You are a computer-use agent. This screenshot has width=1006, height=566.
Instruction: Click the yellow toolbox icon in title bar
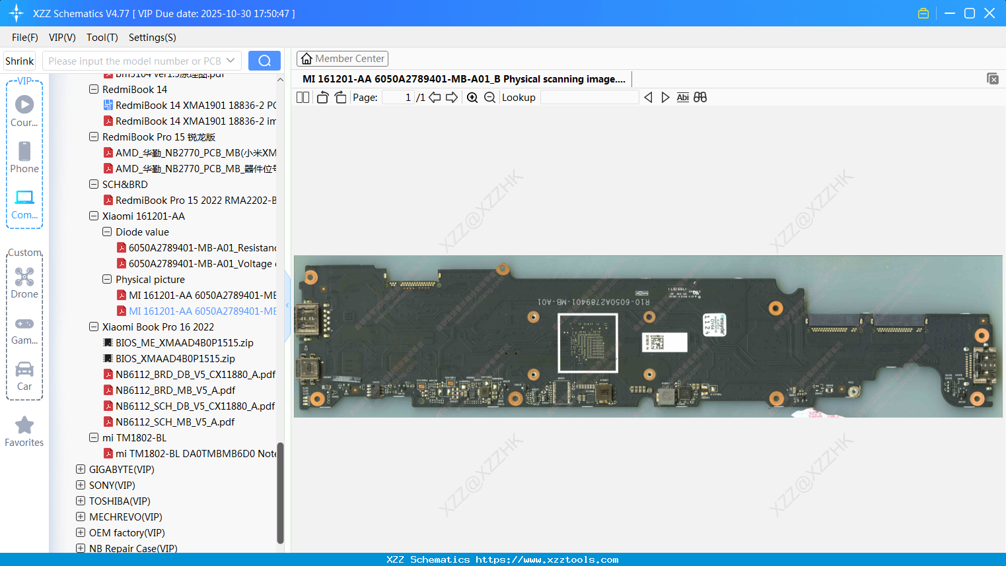tap(923, 13)
